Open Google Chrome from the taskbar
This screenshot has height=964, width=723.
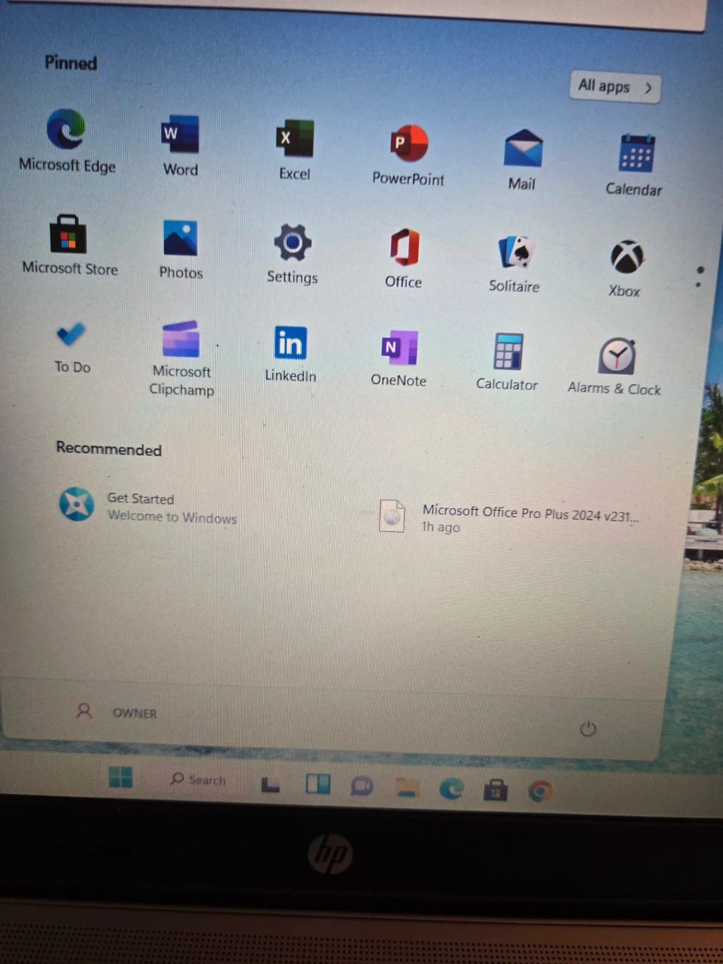pyautogui.click(x=540, y=791)
